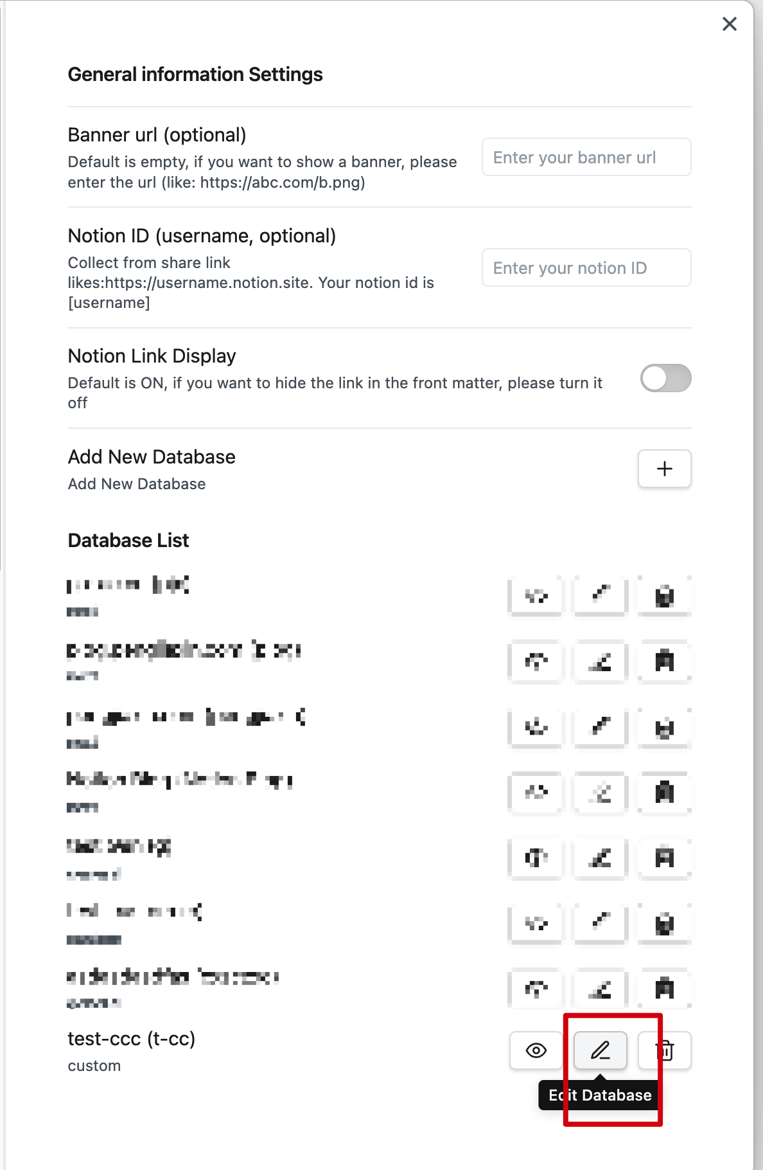Viewport: 763px width, 1170px height.
Task: Preview the test-ccc database with eye icon
Action: click(536, 1050)
